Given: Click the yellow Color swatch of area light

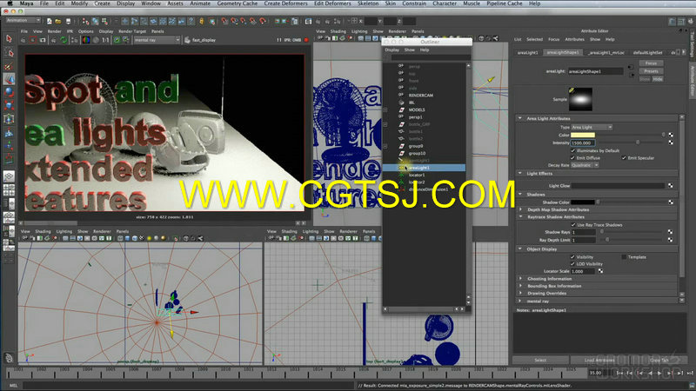Looking at the screenshot, I should point(583,135).
